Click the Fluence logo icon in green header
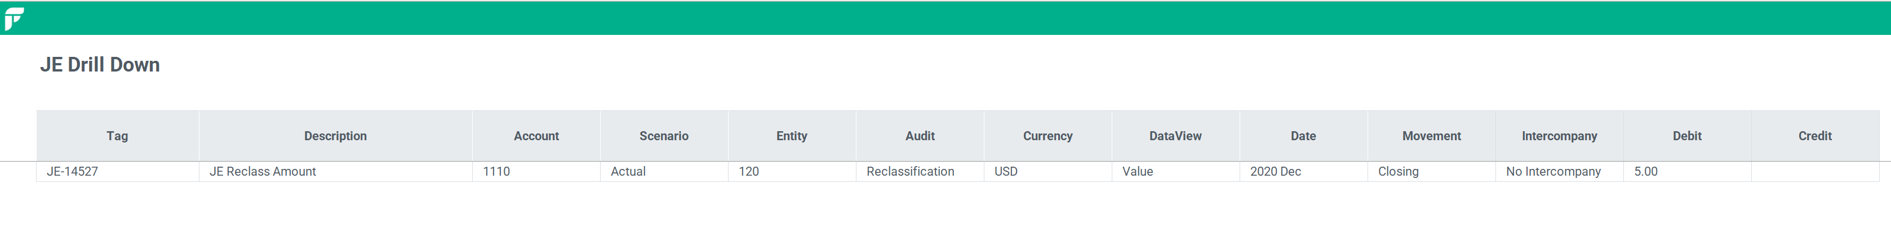This screenshot has height=241, width=1891. click(x=14, y=19)
